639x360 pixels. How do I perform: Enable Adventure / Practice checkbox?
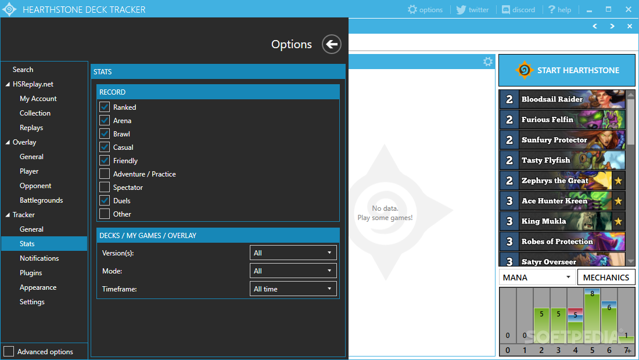tap(105, 174)
